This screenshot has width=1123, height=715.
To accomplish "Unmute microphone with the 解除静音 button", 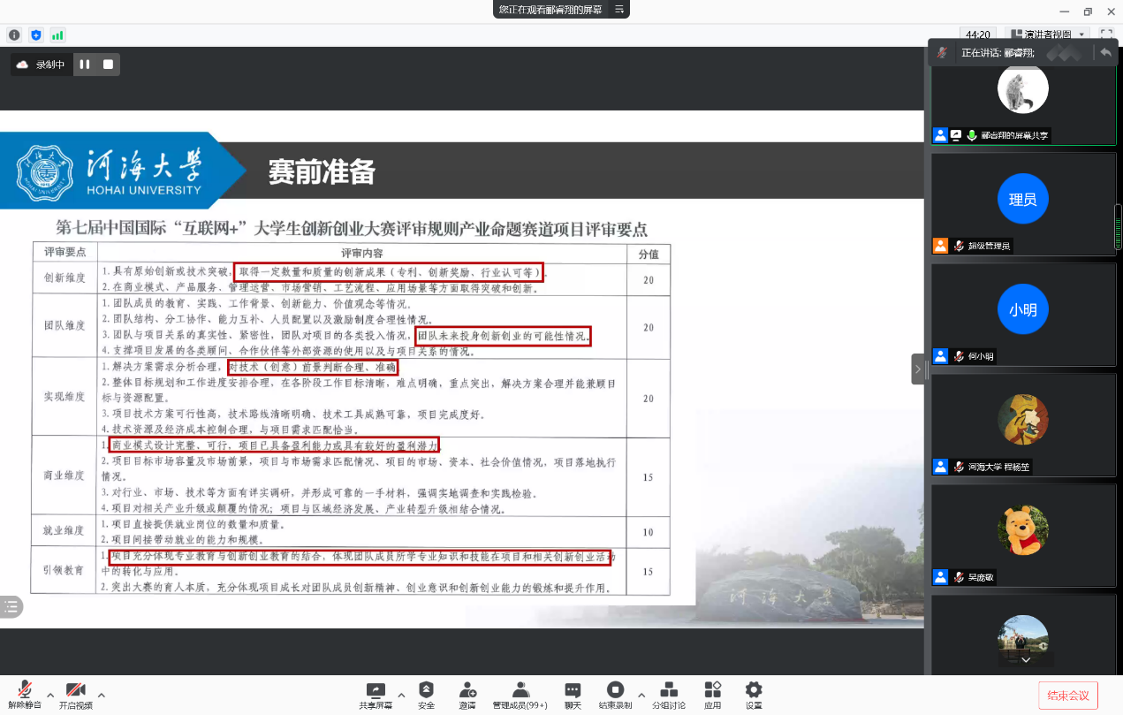I will click(x=25, y=695).
